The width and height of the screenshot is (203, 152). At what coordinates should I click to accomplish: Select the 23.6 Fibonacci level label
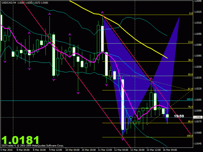tap(190, 42)
